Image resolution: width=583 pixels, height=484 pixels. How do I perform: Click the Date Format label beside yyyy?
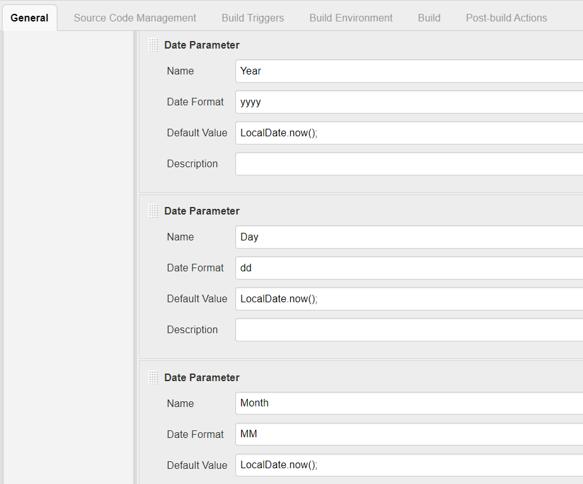[195, 102]
